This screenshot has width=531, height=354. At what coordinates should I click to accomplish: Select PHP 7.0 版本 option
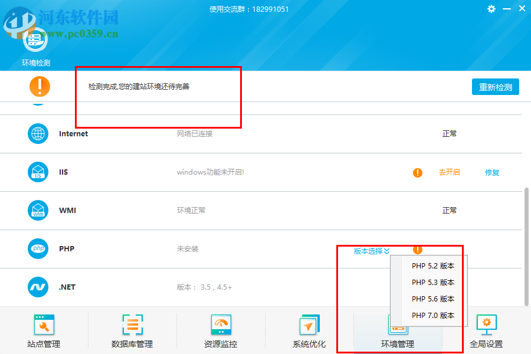433,316
